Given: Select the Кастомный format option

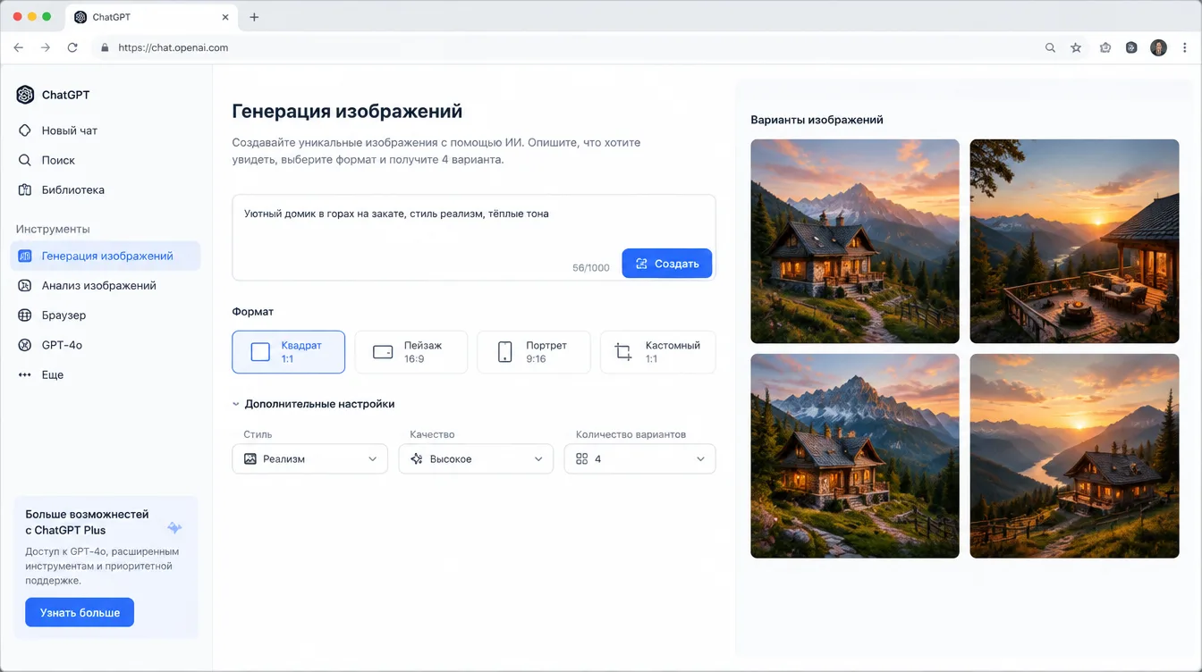Looking at the screenshot, I should pos(657,352).
